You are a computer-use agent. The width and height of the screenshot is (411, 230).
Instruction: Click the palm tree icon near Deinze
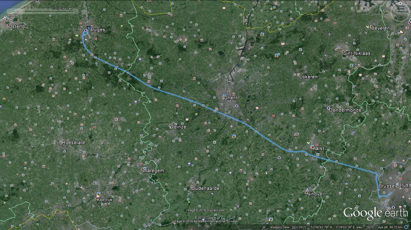point(196,115)
